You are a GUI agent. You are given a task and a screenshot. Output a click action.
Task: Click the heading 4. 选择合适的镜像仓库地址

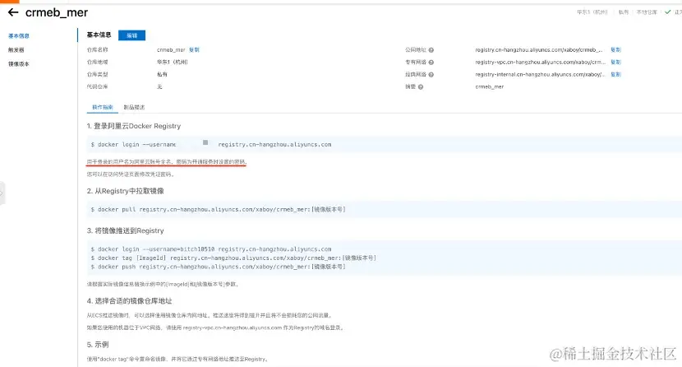click(129, 301)
